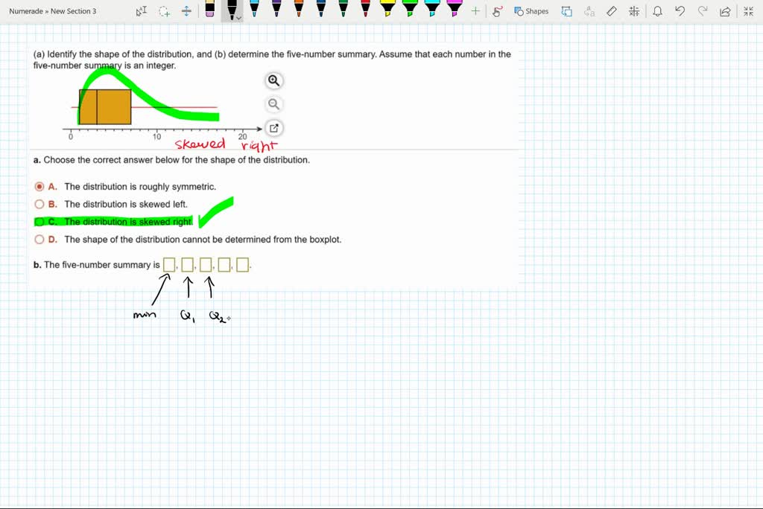Image resolution: width=763 pixels, height=509 pixels.
Task: Select radio option A, roughly symmetric
Action: click(39, 186)
